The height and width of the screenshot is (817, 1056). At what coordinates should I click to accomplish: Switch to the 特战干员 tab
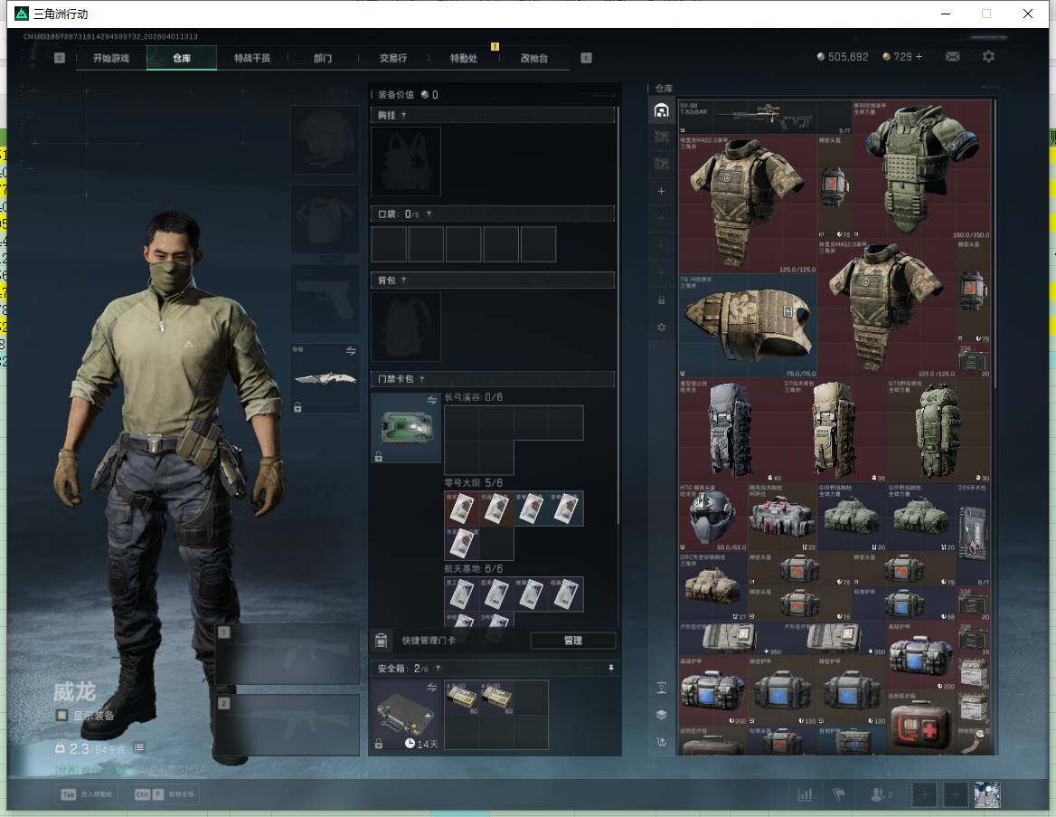pyautogui.click(x=252, y=58)
